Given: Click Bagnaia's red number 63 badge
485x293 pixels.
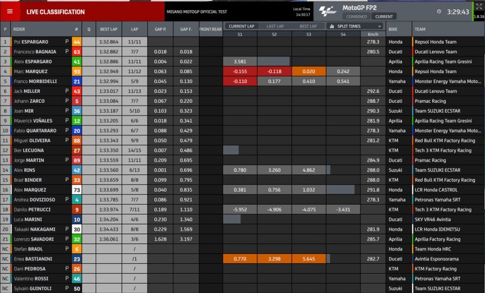Looking at the screenshot, I should click(77, 52).
